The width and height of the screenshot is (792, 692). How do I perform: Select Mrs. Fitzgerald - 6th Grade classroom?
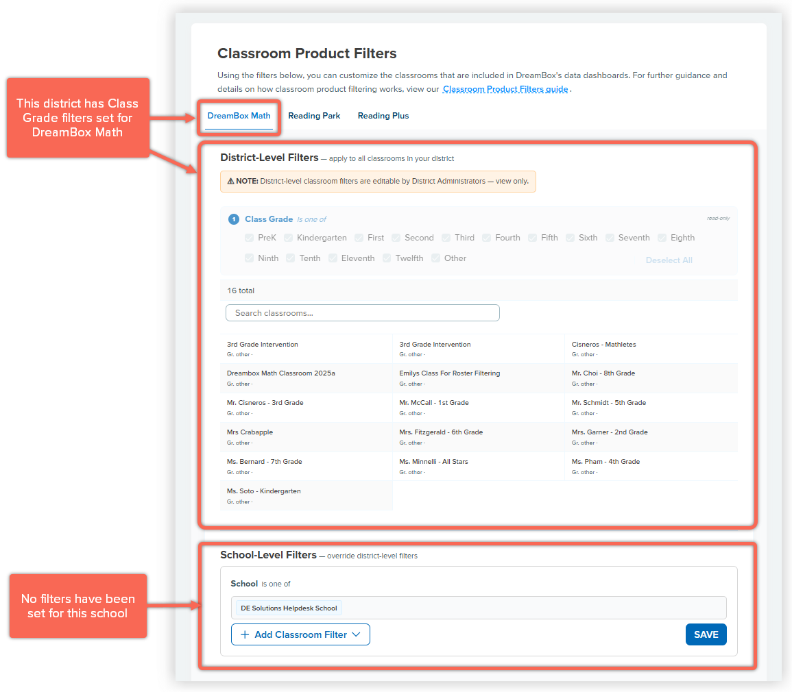[479, 437]
